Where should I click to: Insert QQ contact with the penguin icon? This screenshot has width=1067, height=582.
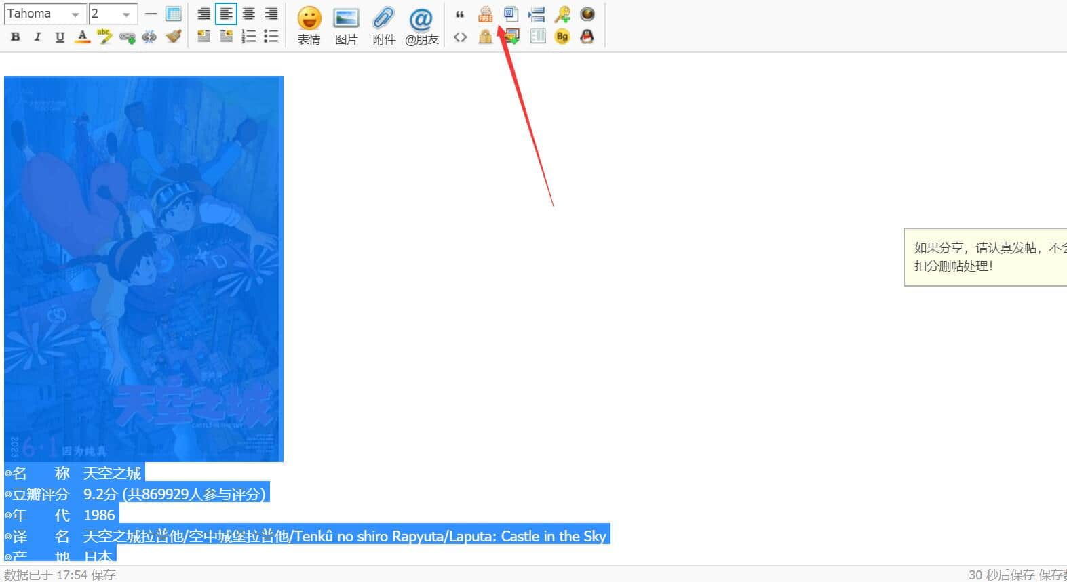(x=587, y=37)
